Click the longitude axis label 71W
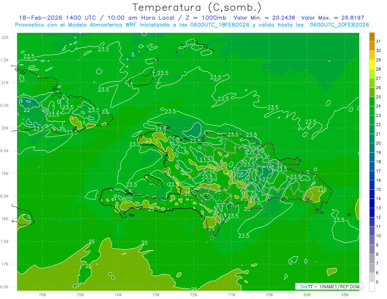 tap(231, 295)
